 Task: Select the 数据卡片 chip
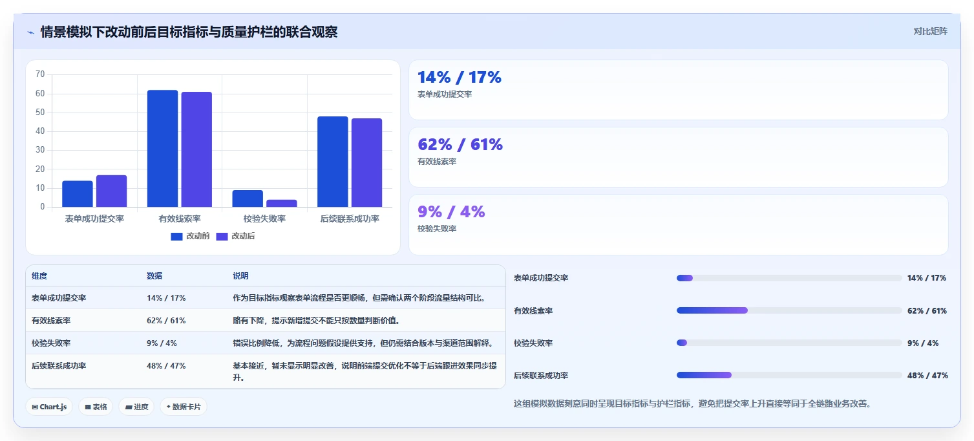click(184, 407)
